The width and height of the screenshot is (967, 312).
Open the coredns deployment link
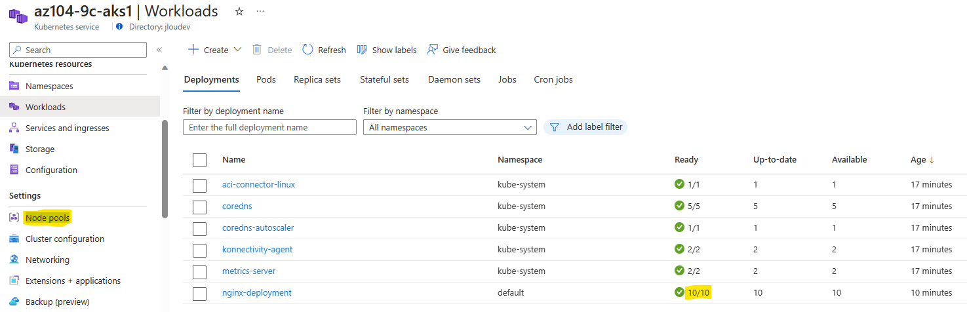(x=237, y=206)
